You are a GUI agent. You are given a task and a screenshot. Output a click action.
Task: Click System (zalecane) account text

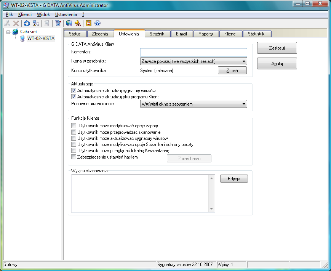click(x=157, y=71)
